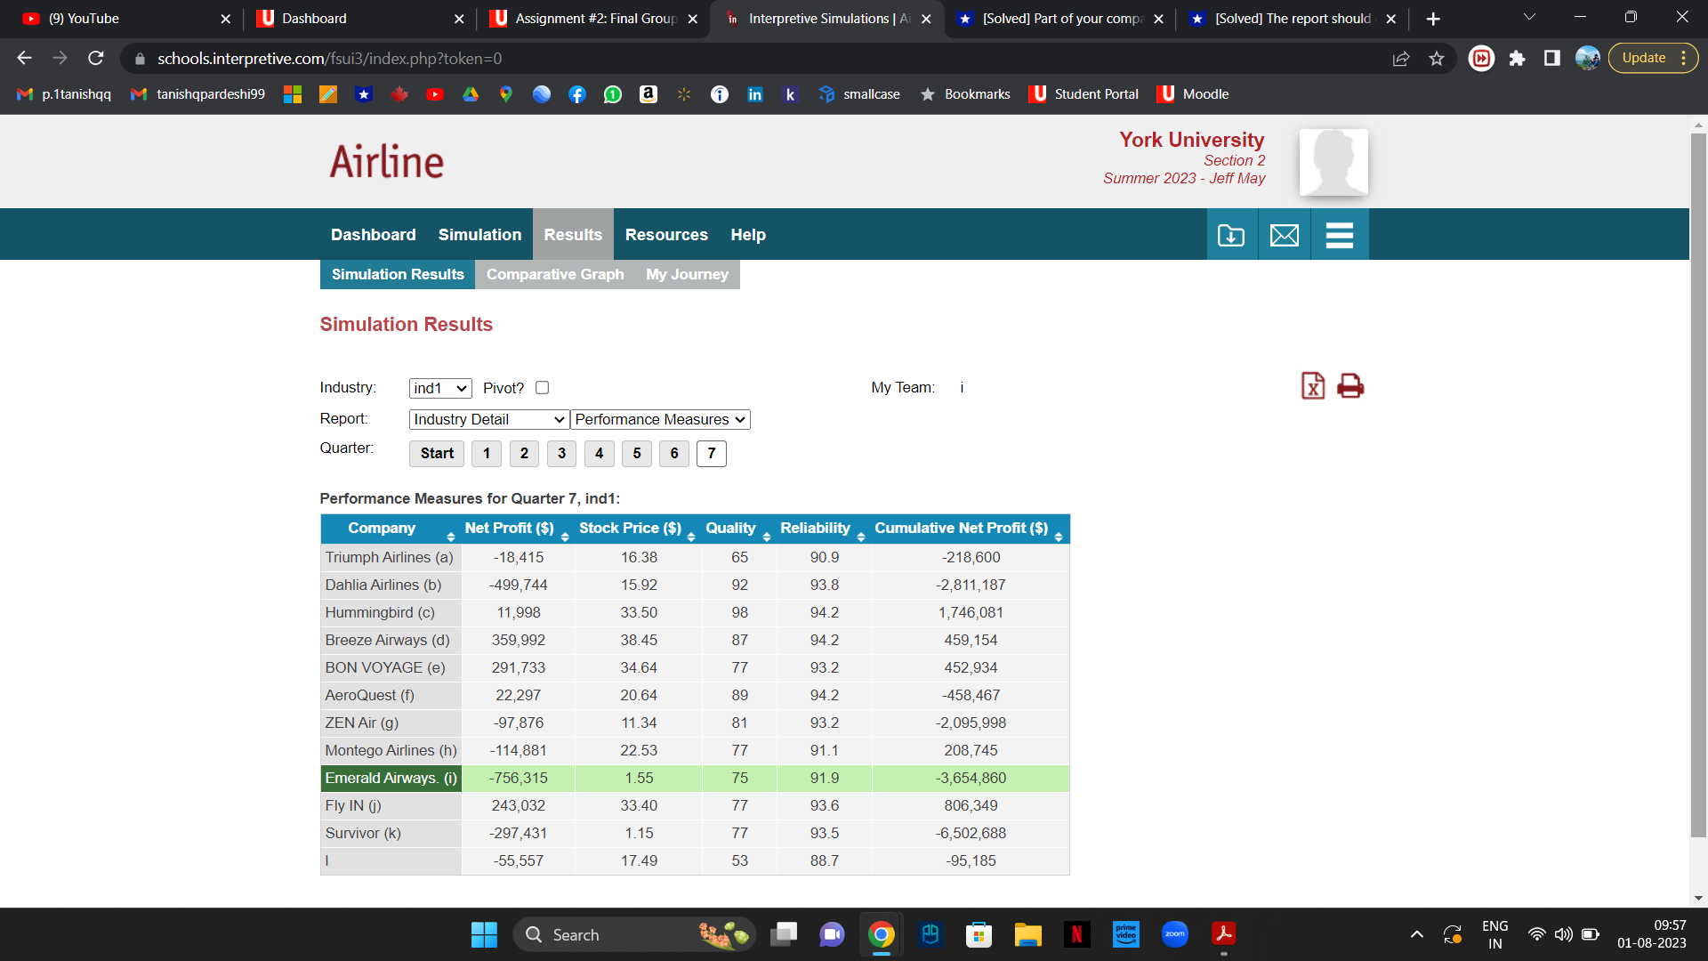This screenshot has width=1708, height=961.
Task: Open the Google Drive bookmark icon
Action: 471,94
